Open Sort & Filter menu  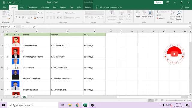[173, 15]
